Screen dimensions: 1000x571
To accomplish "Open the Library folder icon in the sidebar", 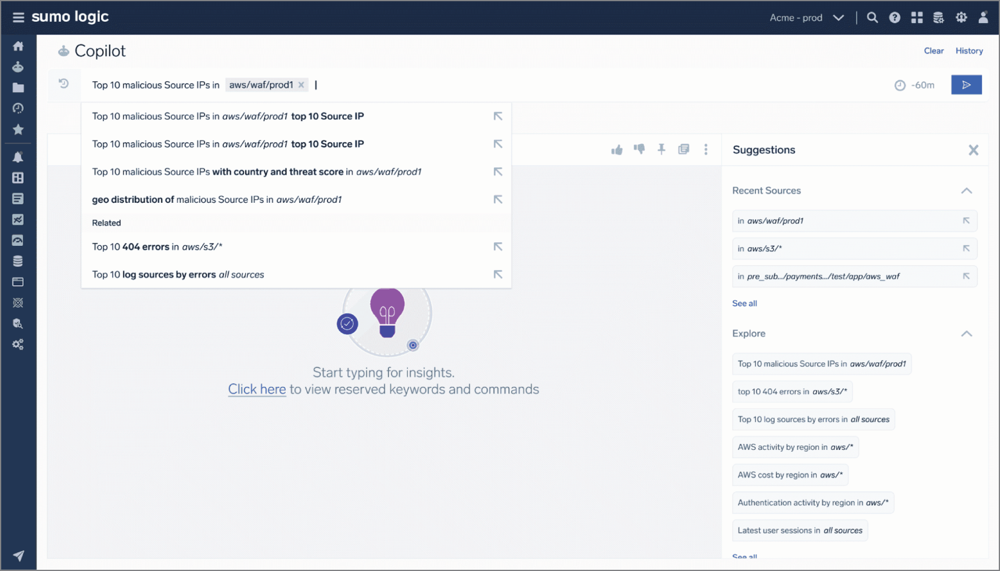I will (18, 87).
